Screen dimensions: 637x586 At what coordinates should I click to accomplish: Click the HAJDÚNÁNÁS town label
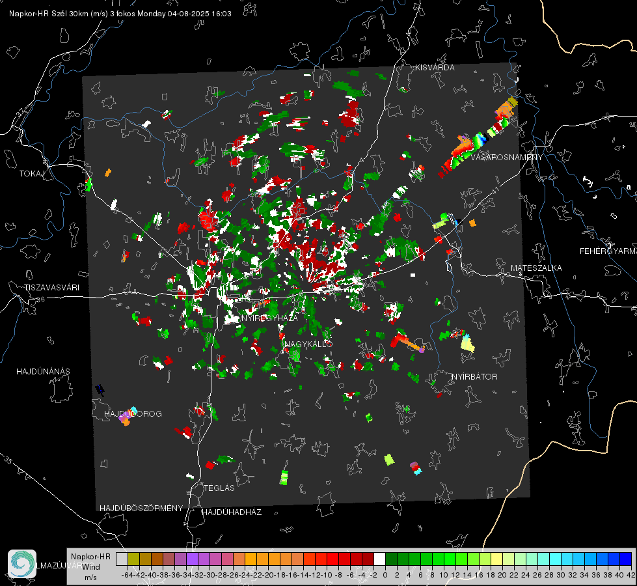click(x=43, y=372)
